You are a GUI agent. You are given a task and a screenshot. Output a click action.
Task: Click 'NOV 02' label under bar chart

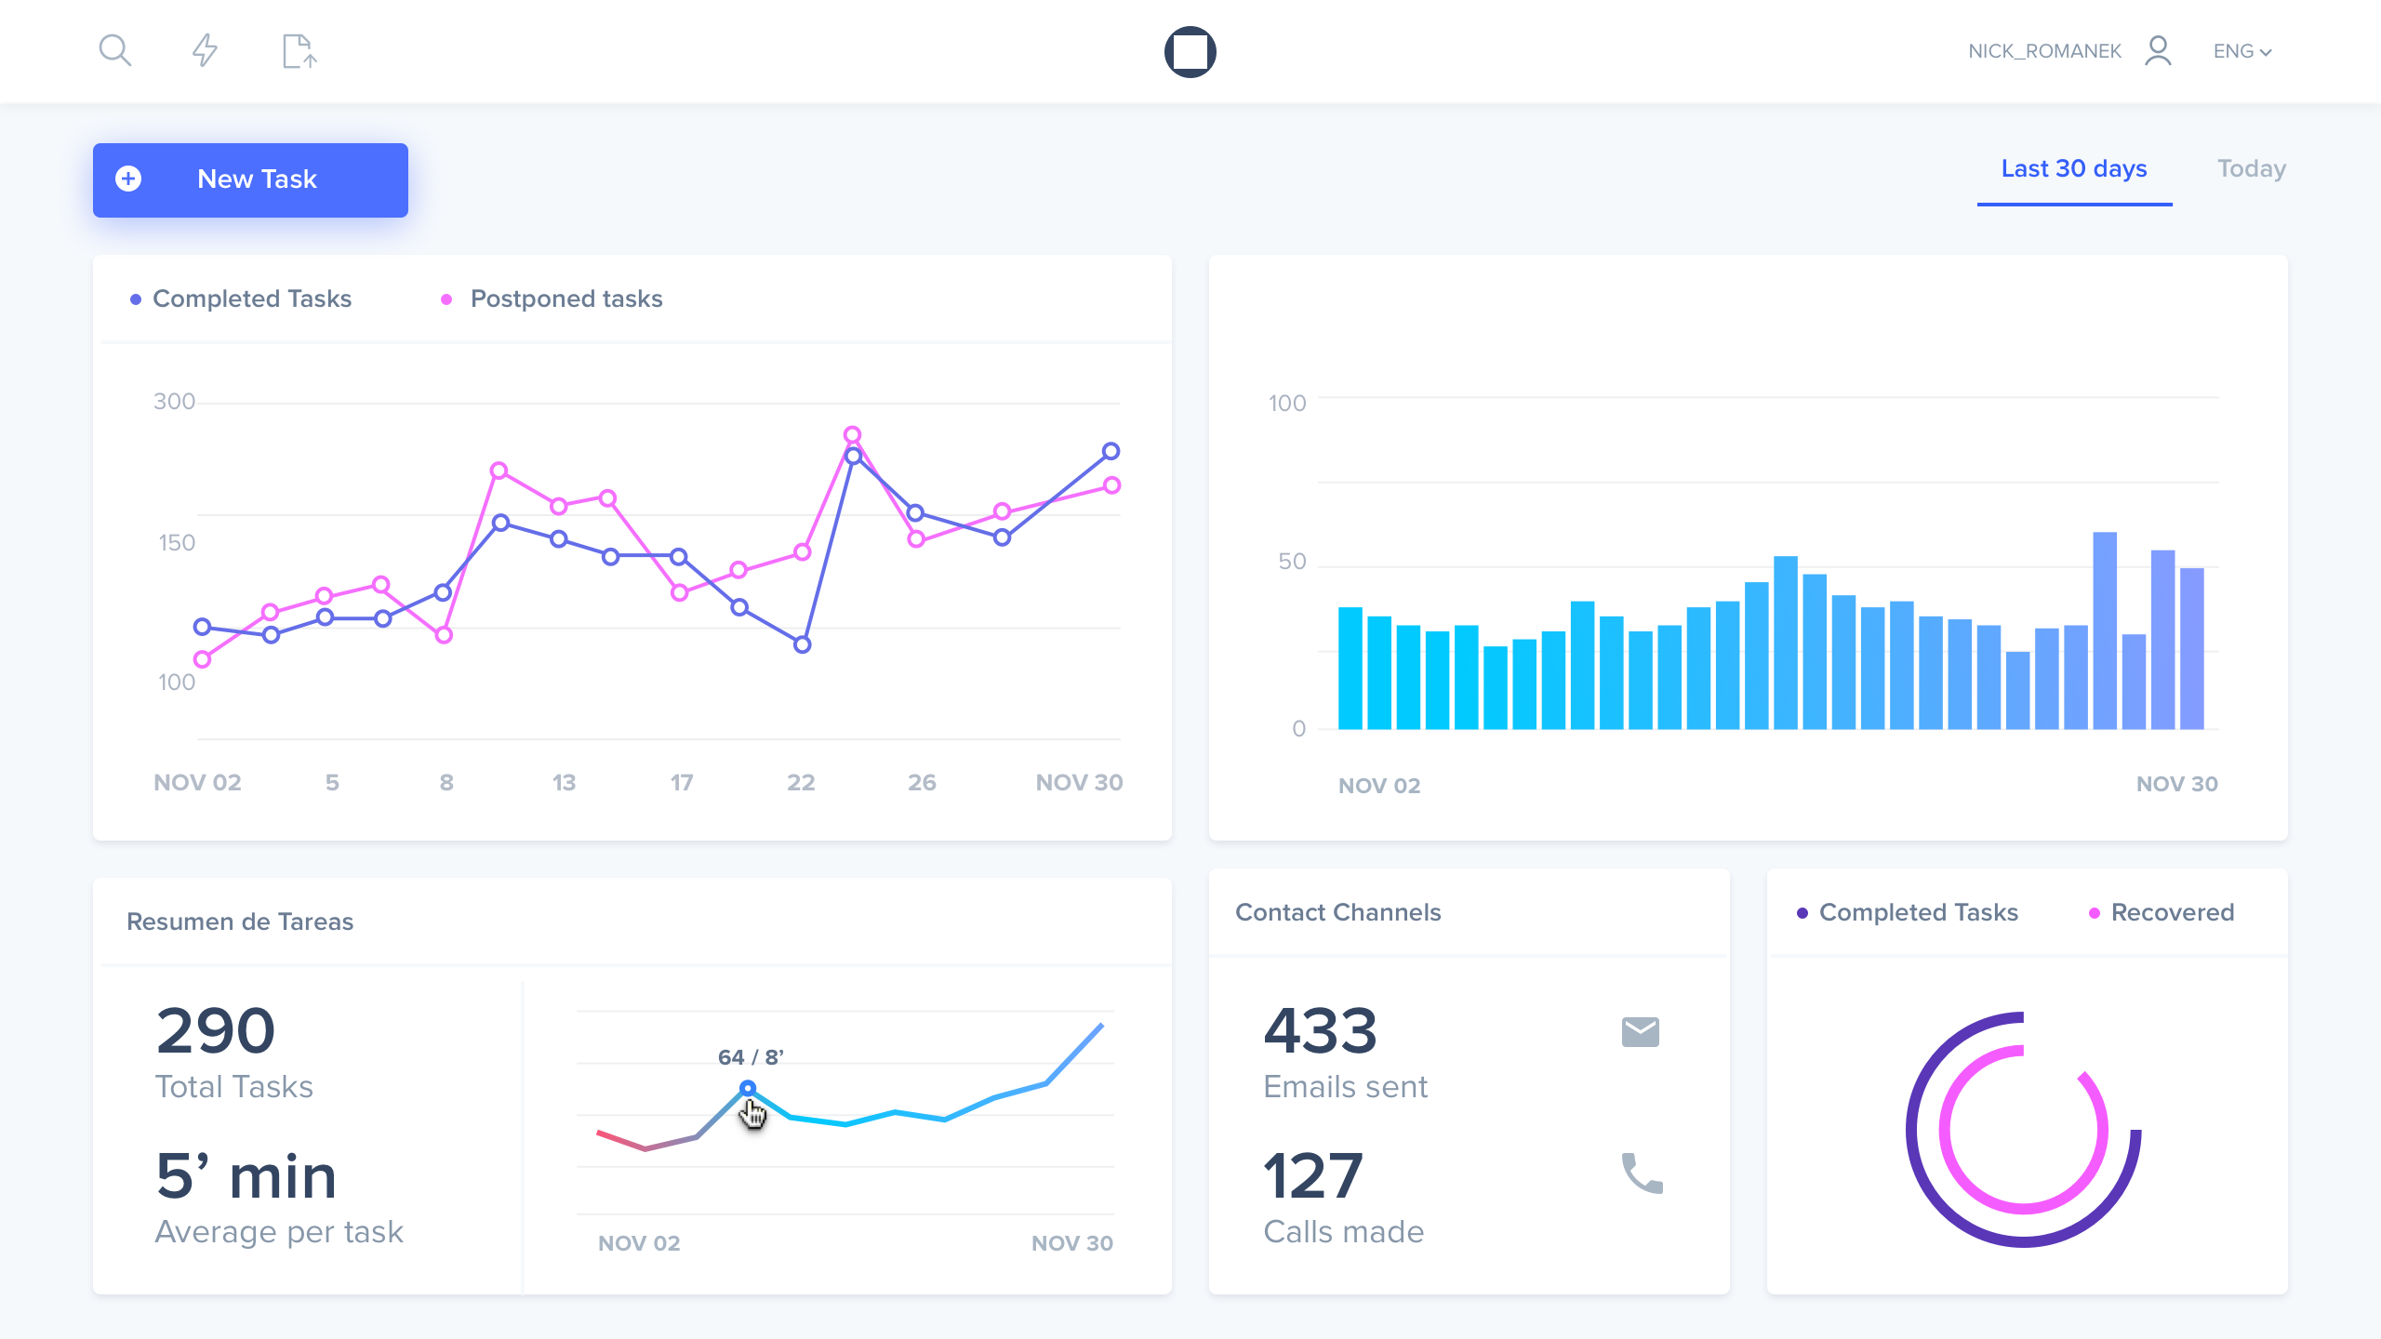click(x=1379, y=786)
